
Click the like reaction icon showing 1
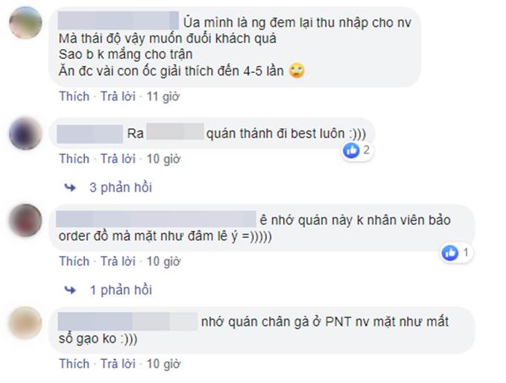point(450,253)
